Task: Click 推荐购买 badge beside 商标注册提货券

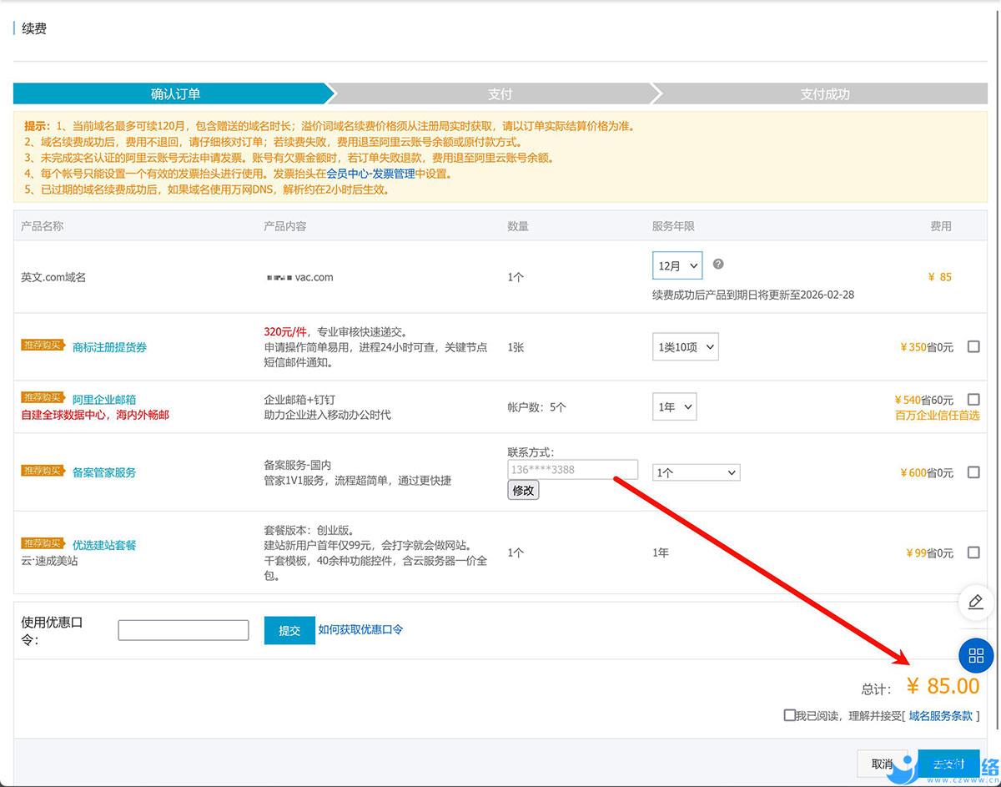Action: (x=43, y=346)
